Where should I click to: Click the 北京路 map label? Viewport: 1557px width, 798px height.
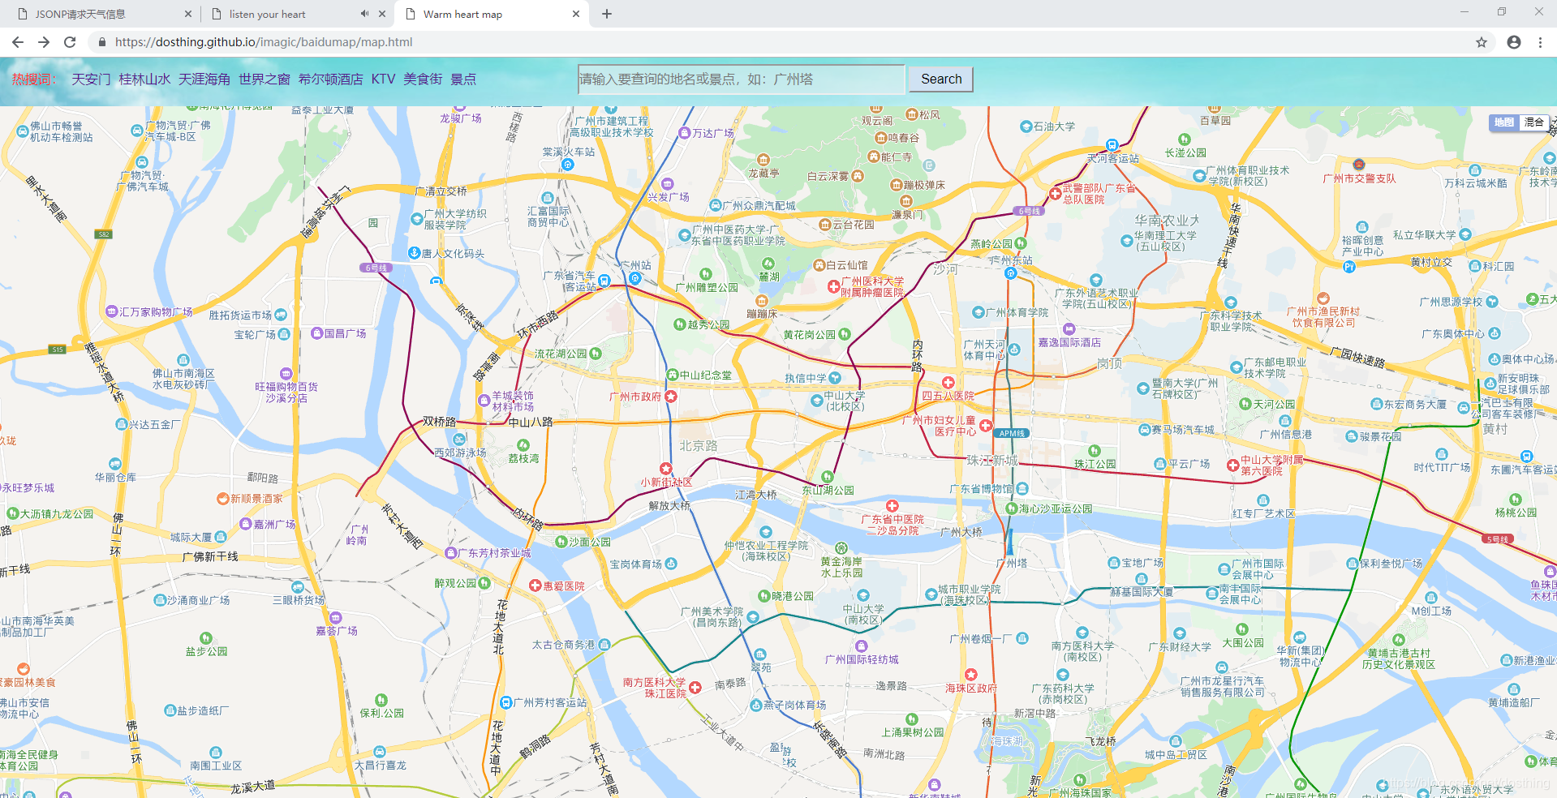point(699,446)
